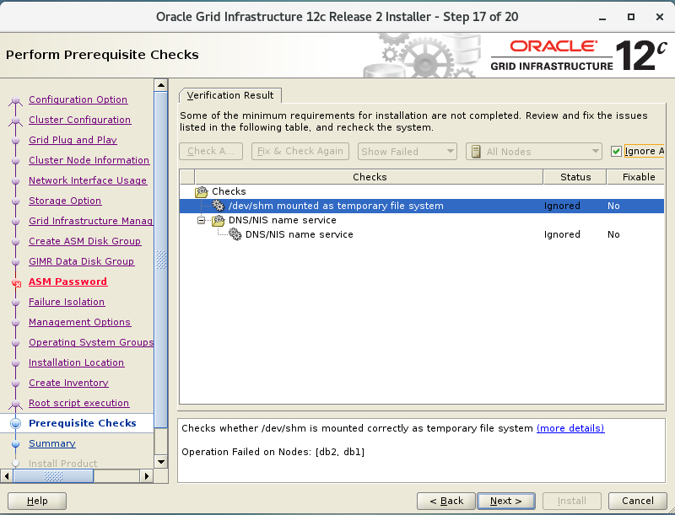This screenshot has height=515, width=675.
Task: Click Fixable 'No' of DNS/NIS check
Action: pyautogui.click(x=613, y=234)
